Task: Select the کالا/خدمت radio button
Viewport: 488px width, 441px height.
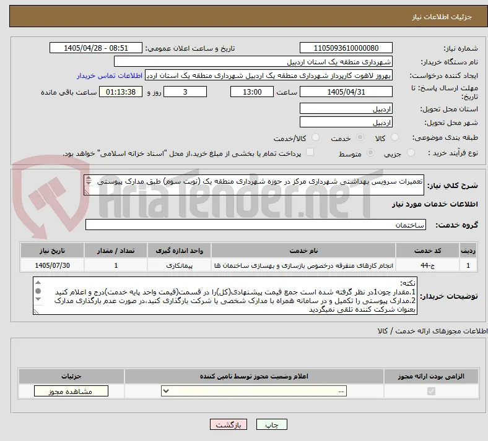Action: [316, 137]
